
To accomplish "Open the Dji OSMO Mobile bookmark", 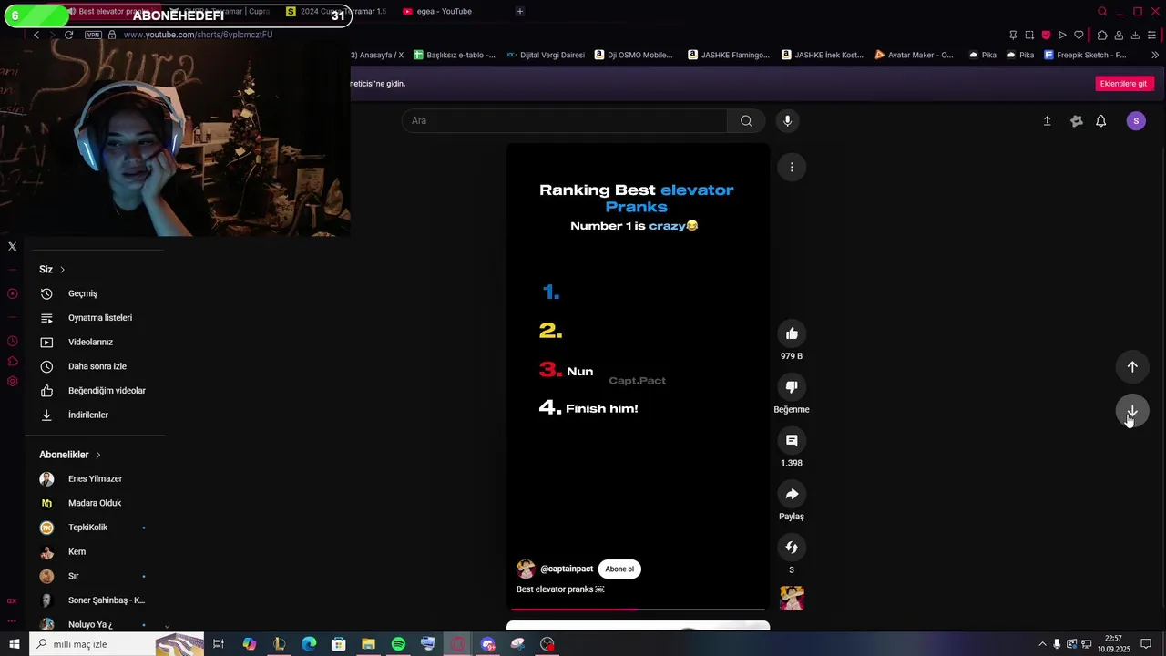I will click(x=633, y=56).
